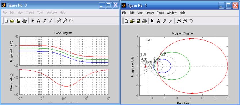
Task: Open Window menu in Figure No. 4
Action: coord(172,13)
